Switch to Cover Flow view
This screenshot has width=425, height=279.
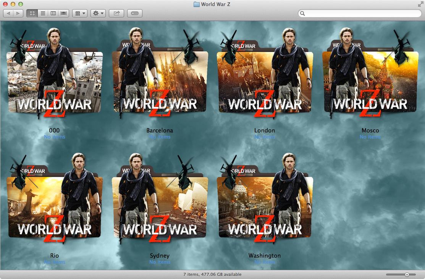[x=64, y=13]
